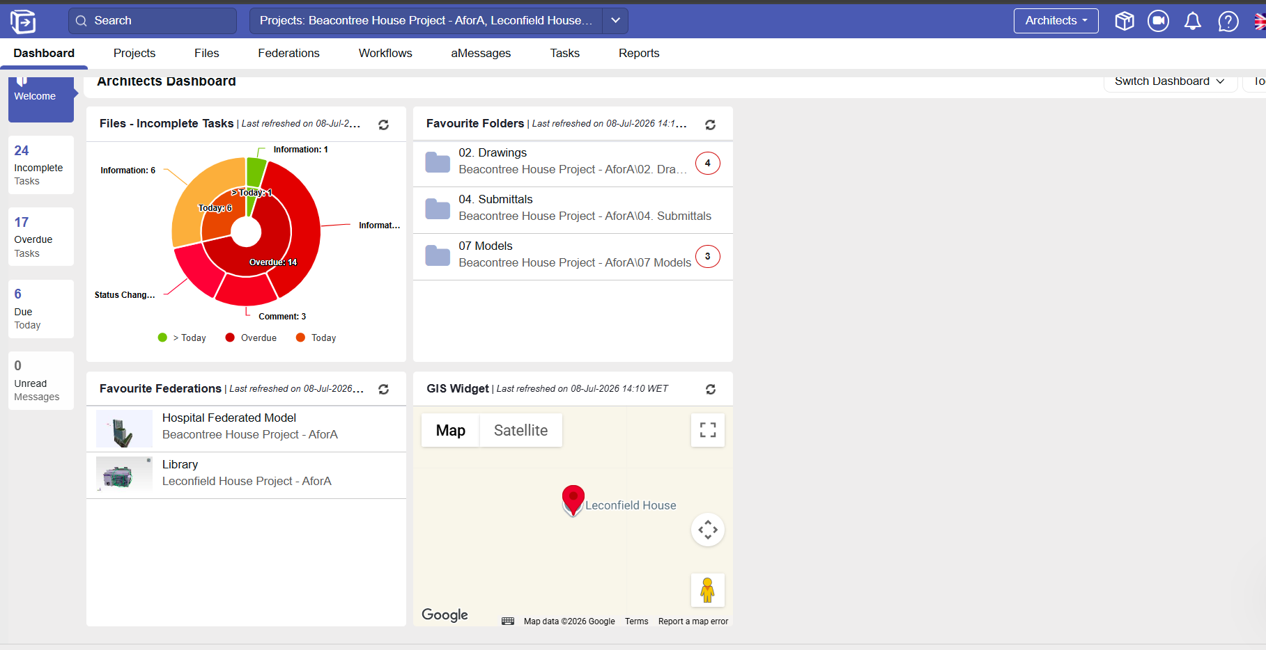
Task: Toggle fullscreen view of the map
Action: pos(708,430)
